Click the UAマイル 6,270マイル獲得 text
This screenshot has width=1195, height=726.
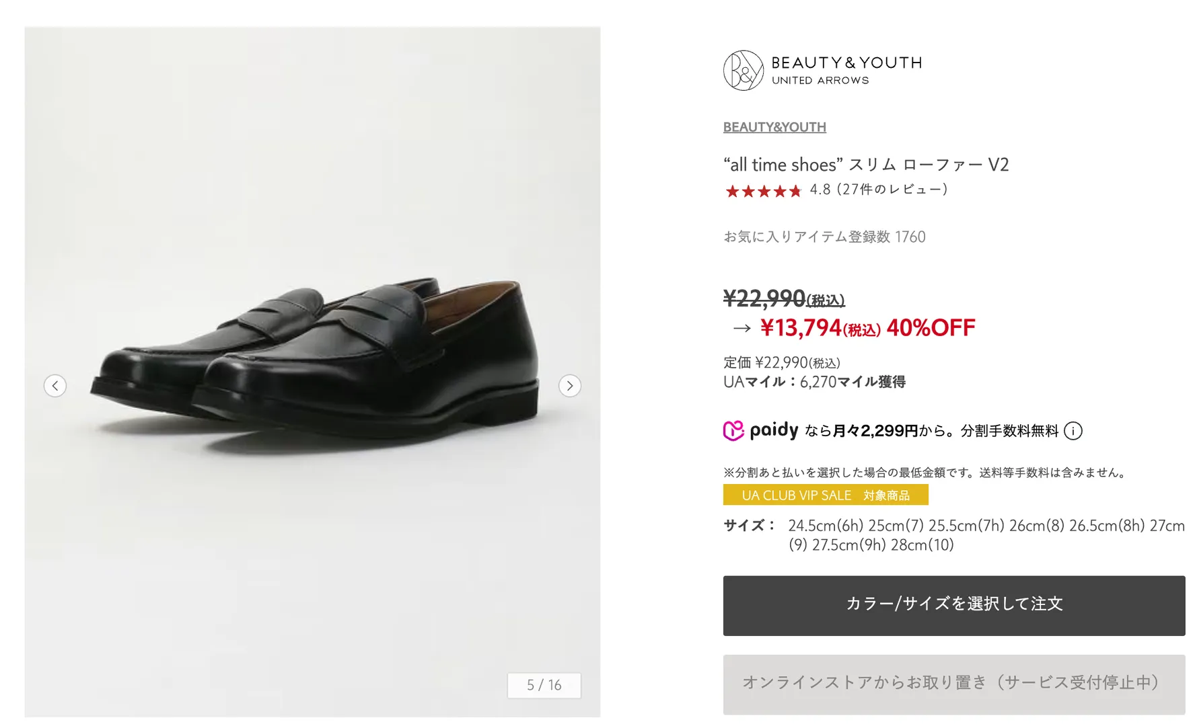coord(814,382)
